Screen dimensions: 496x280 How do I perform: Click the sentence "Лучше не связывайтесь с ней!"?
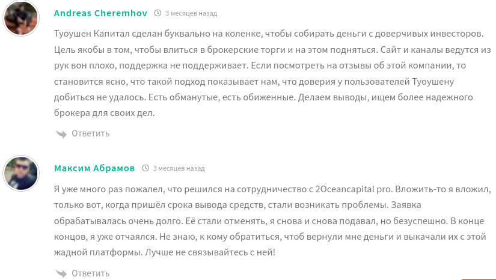point(210,252)
